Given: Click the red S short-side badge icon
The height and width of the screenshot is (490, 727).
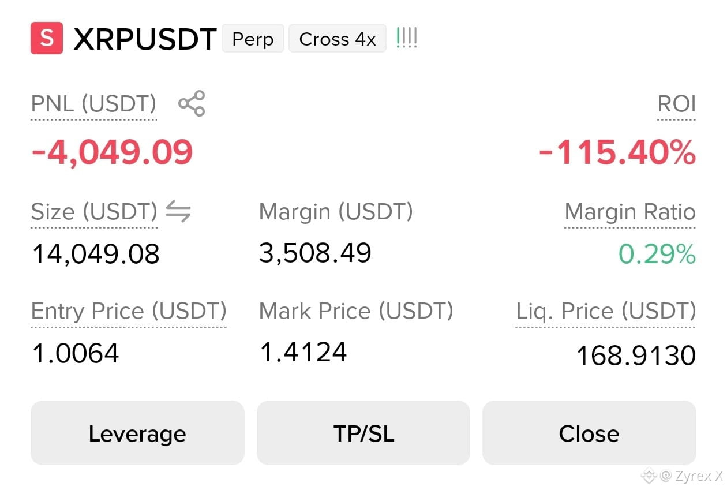Looking at the screenshot, I should click(x=47, y=38).
